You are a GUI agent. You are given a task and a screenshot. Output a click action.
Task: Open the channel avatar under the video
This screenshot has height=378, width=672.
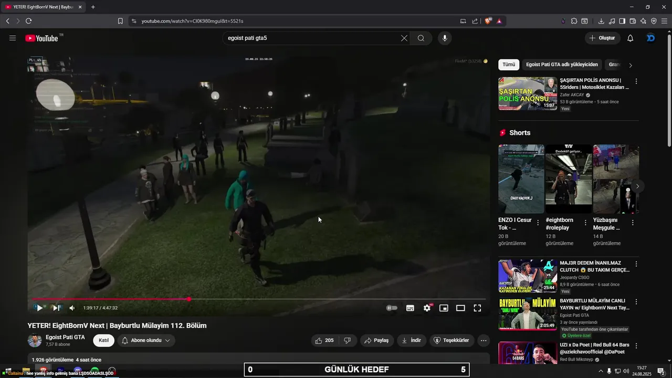click(35, 340)
